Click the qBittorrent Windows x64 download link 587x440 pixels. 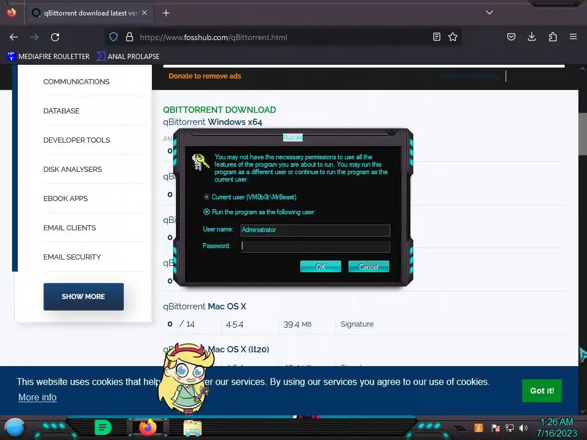(x=212, y=122)
